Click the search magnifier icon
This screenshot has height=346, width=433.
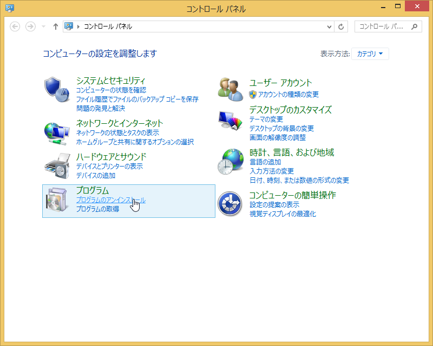414,26
